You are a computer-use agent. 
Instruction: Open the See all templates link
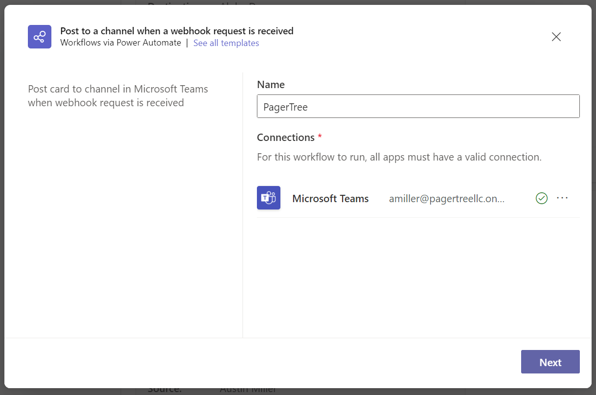tap(226, 43)
